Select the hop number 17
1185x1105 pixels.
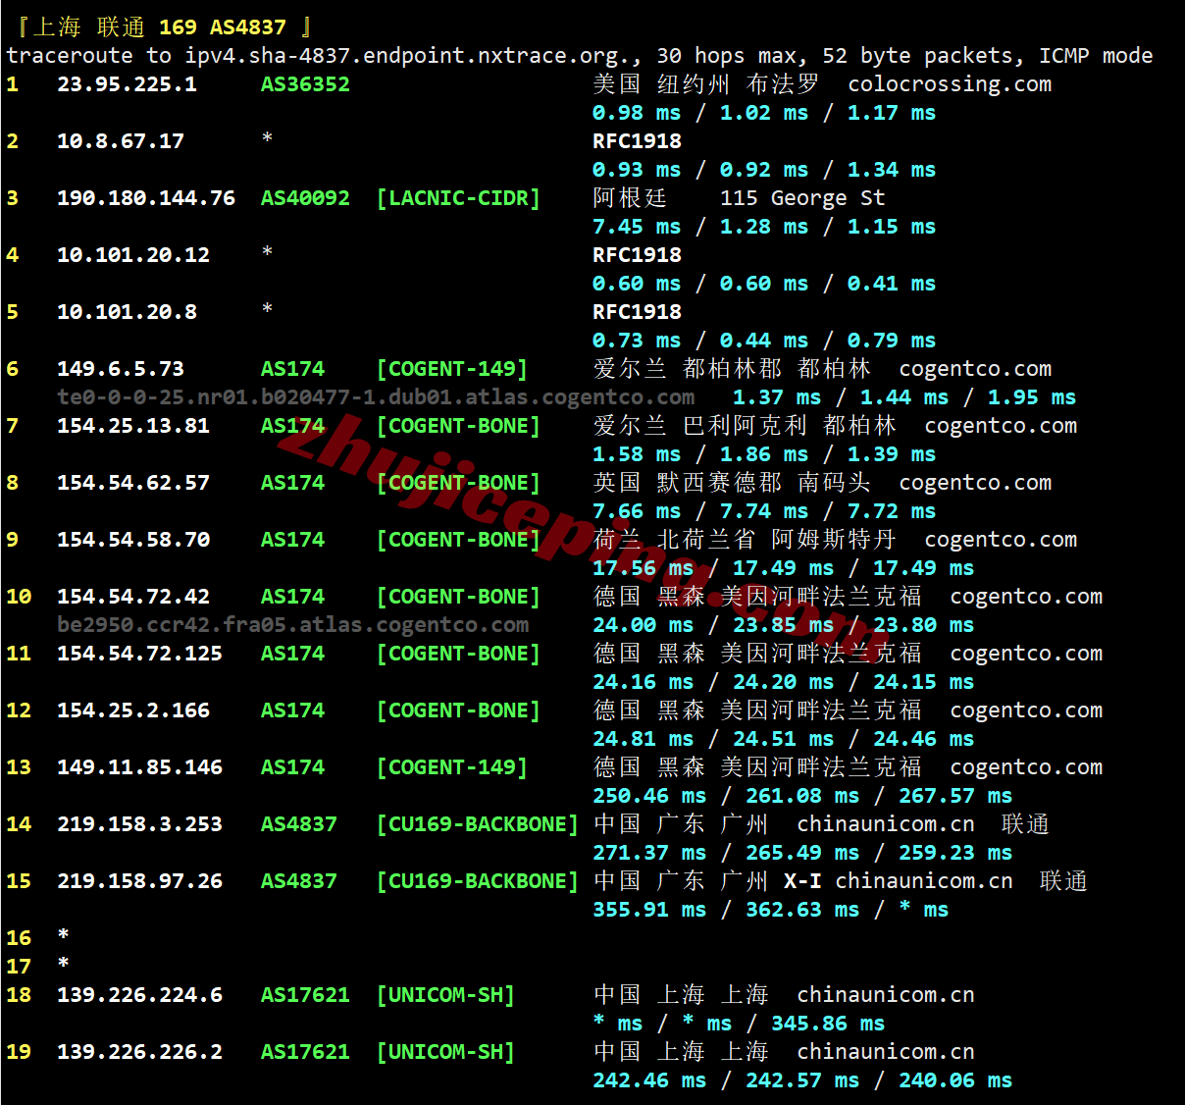(x=19, y=967)
